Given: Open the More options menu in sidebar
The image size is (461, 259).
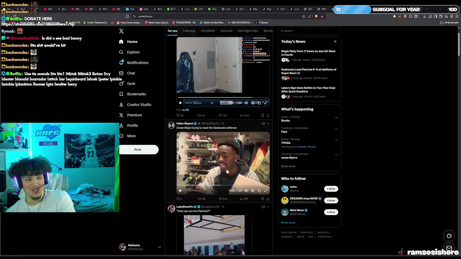Looking at the screenshot, I should [127, 136].
